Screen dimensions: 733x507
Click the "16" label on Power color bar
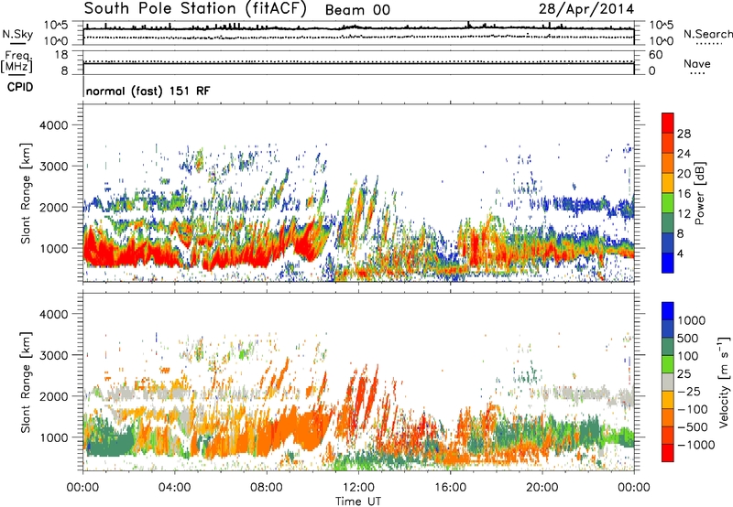684,194
